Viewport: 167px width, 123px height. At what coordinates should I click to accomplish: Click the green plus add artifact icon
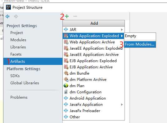coord(67,16)
